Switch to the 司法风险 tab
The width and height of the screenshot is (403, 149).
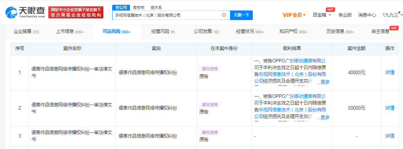tap(117, 32)
